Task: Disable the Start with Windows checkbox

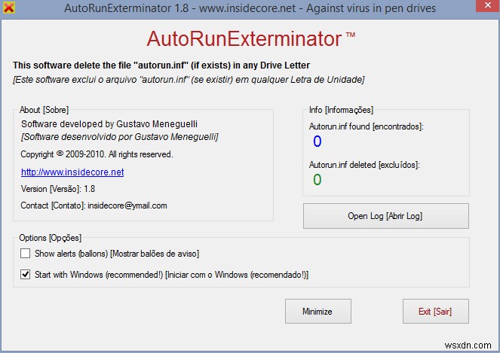Action: click(x=26, y=275)
